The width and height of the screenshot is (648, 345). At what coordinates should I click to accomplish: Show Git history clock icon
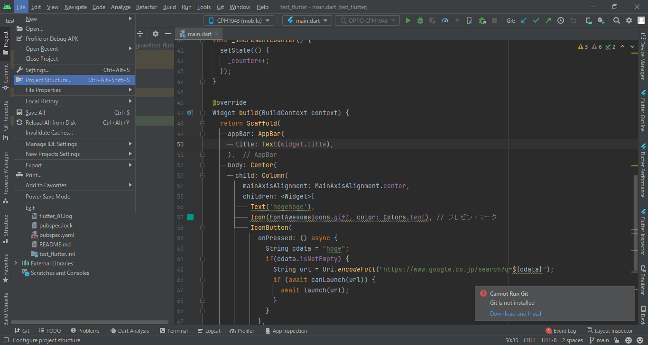pos(561,20)
